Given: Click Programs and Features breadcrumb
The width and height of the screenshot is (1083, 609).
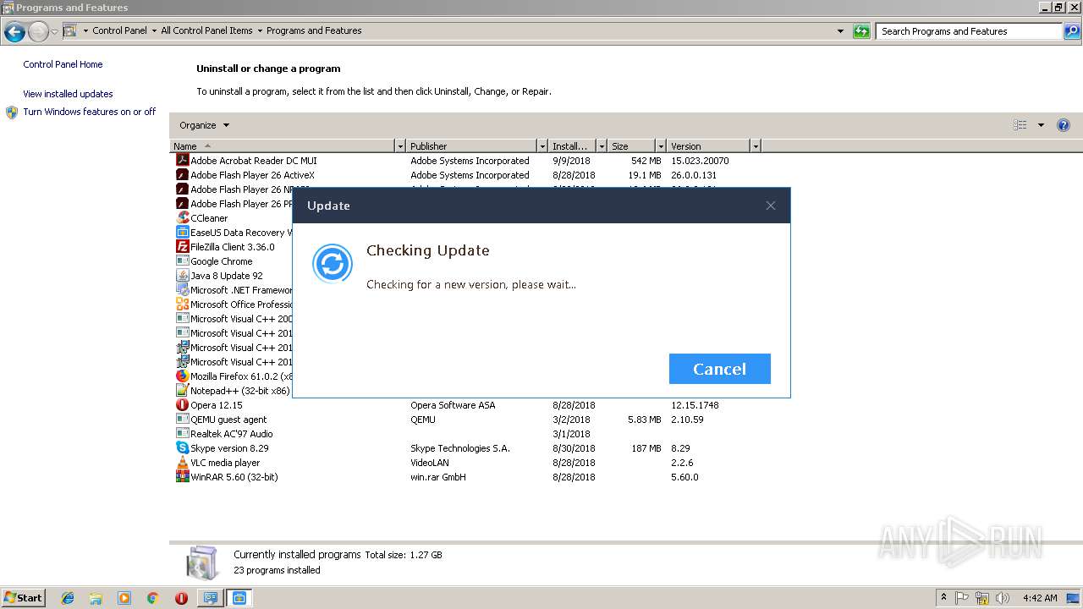Looking at the screenshot, I should [x=314, y=30].
